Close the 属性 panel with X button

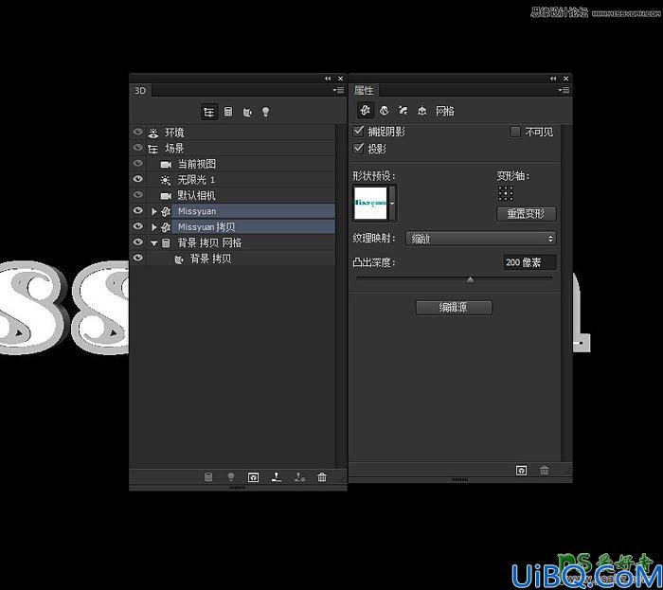(565, 79)
